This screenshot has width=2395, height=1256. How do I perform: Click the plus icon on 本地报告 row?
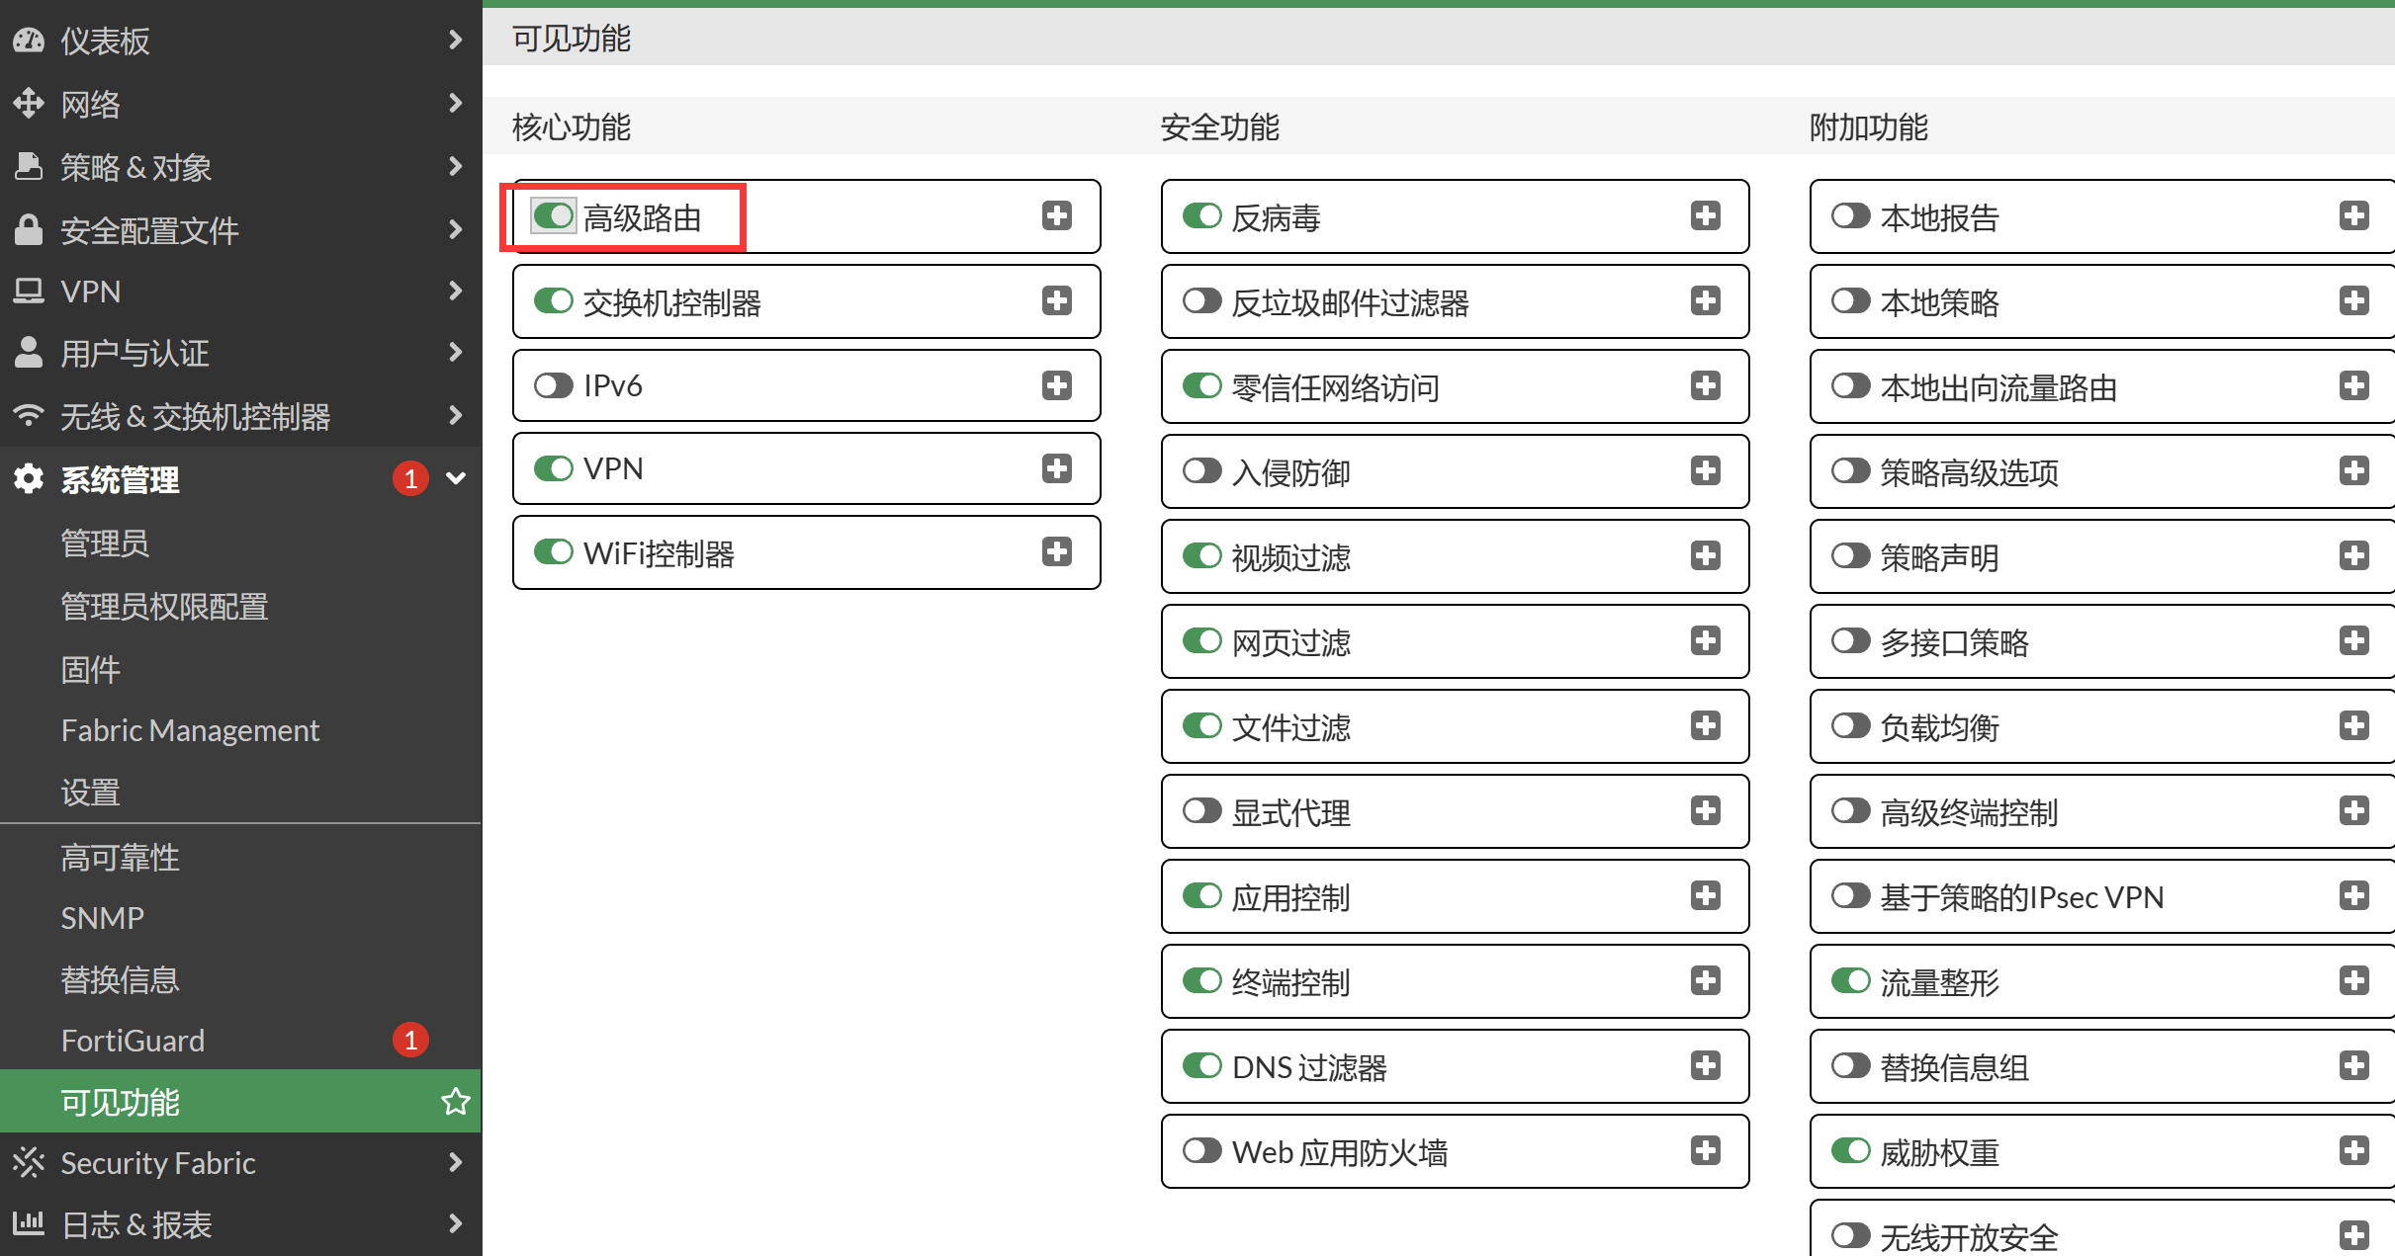[x=2353, y=215]
